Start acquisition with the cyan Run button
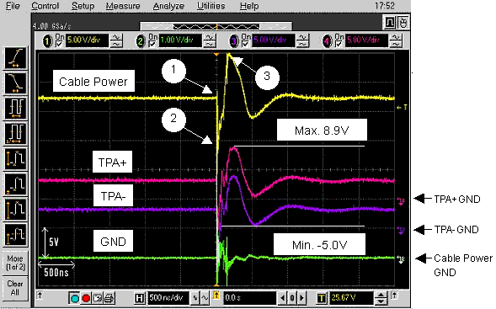The image size is (496, 309). (75, 298)
